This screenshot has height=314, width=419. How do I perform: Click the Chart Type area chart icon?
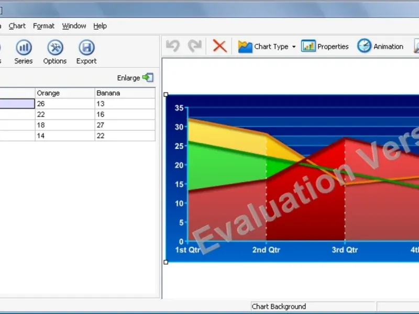(x=245, y=47)
